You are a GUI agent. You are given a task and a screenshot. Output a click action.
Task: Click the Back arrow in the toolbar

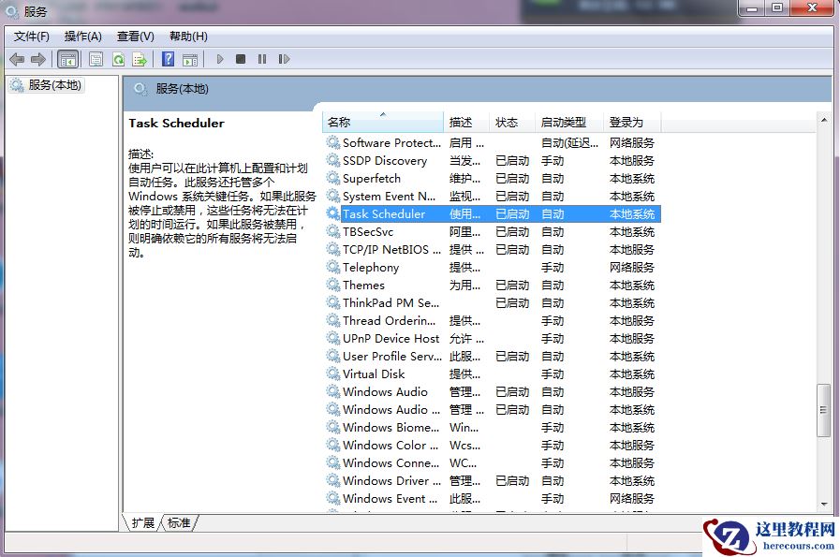(x=17, y=59)
